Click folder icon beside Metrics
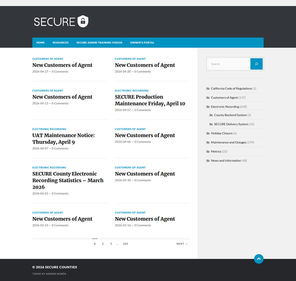 pyautogui.click(x=208, y=152)
